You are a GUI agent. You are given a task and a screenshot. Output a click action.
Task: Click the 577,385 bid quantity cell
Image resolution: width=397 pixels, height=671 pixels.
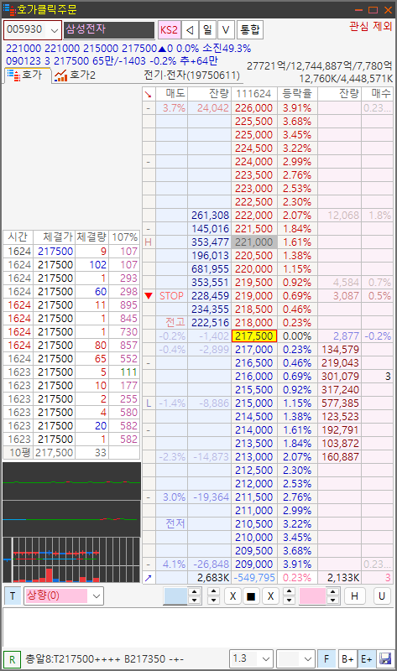click(x=340, y=403)
